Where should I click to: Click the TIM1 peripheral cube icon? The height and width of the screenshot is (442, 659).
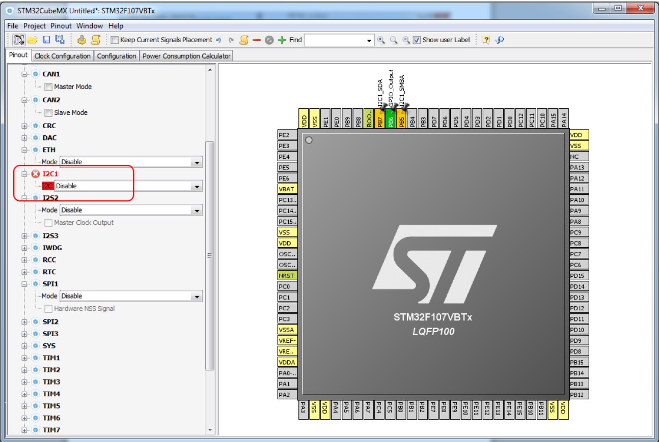tap(36, 358)
